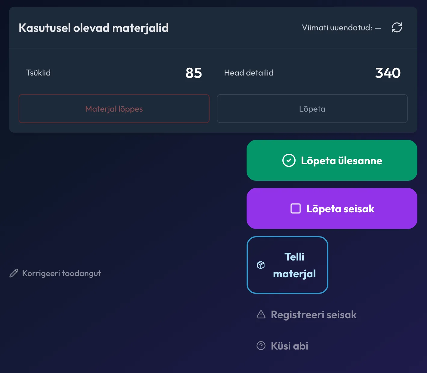Click the Kasutusel olevad materjalid heading
Screen dimensions: 427x373
(94, 28)
